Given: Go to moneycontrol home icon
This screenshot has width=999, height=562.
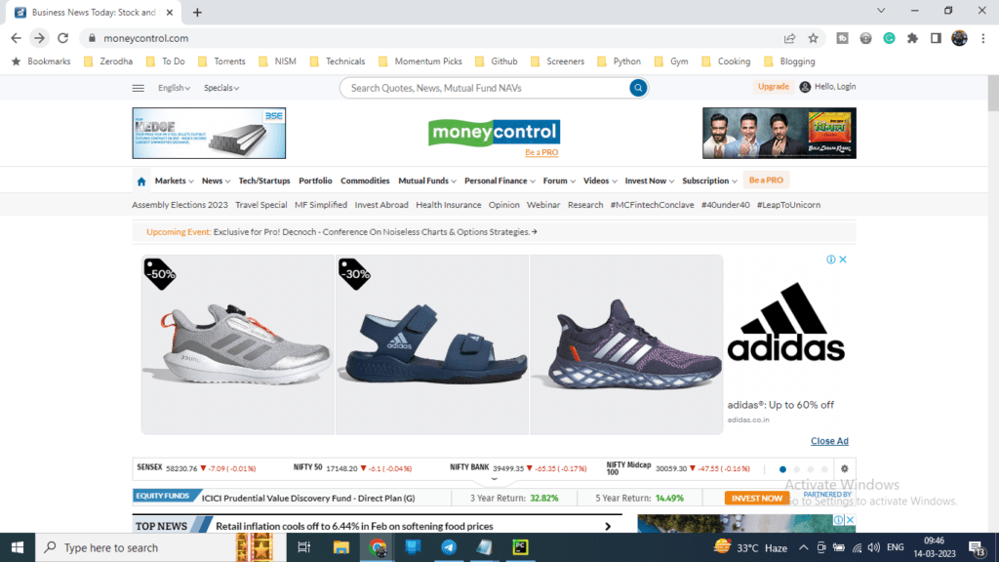Looking at the screenshot, I should point(141,181).
